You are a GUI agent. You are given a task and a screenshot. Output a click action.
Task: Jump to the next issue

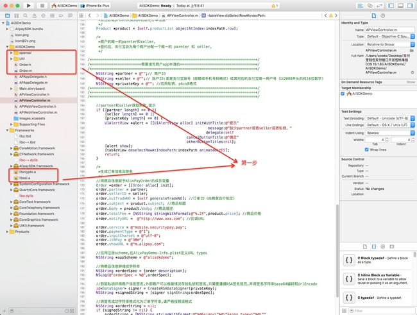click(336, 15)
